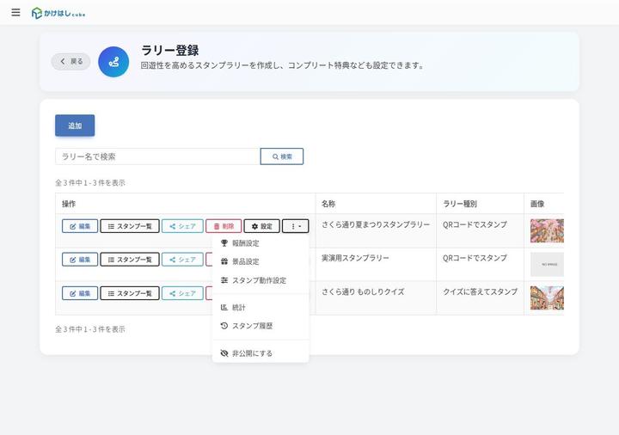Click the round rally route icon

pos(113,62)
